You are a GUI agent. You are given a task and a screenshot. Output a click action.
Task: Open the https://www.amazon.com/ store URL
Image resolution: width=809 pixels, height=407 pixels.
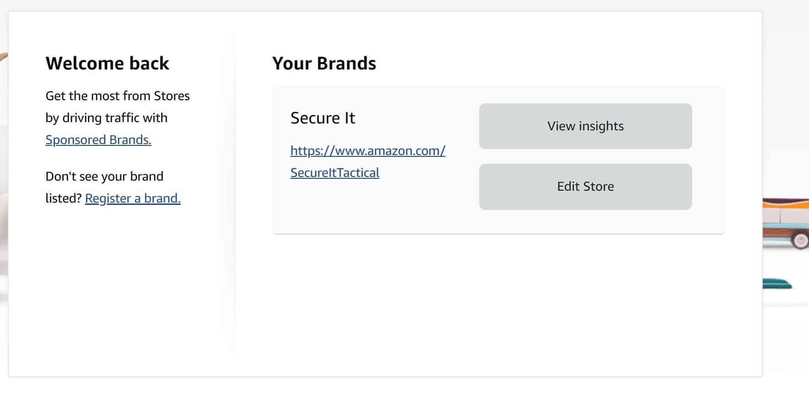pyautogui.click(x=368, y=150)
